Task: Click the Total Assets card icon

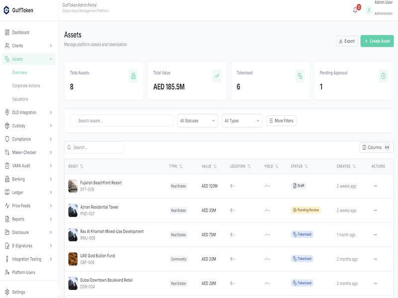Action: (133, 76)
